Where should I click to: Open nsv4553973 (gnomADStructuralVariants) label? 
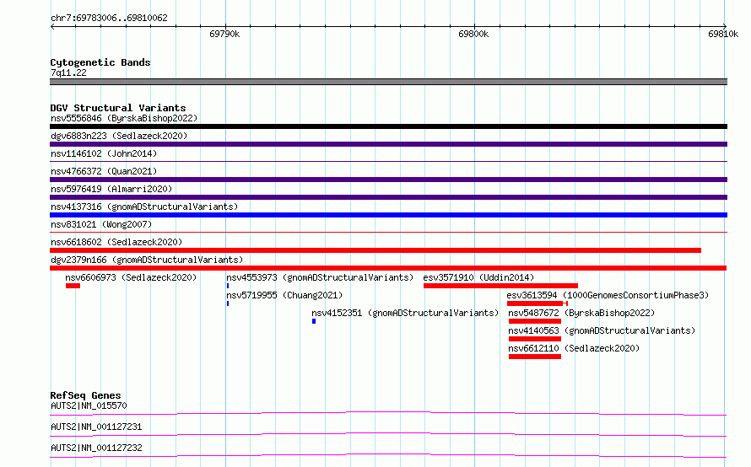tap(320, 277)
